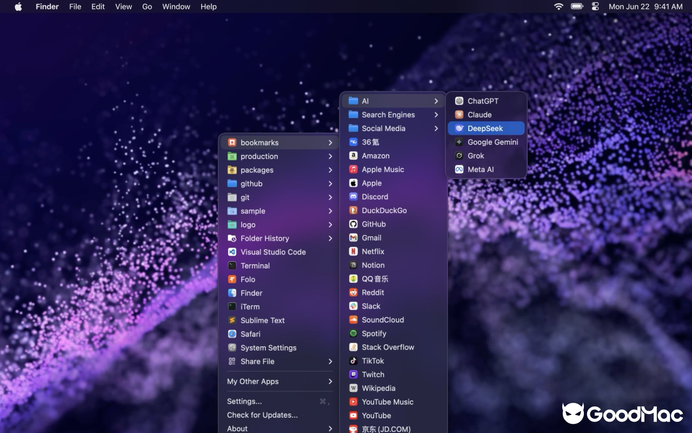Screen dimensions: 692x433
Task: Open the File menu in menu bar
Action: point(75,6)
